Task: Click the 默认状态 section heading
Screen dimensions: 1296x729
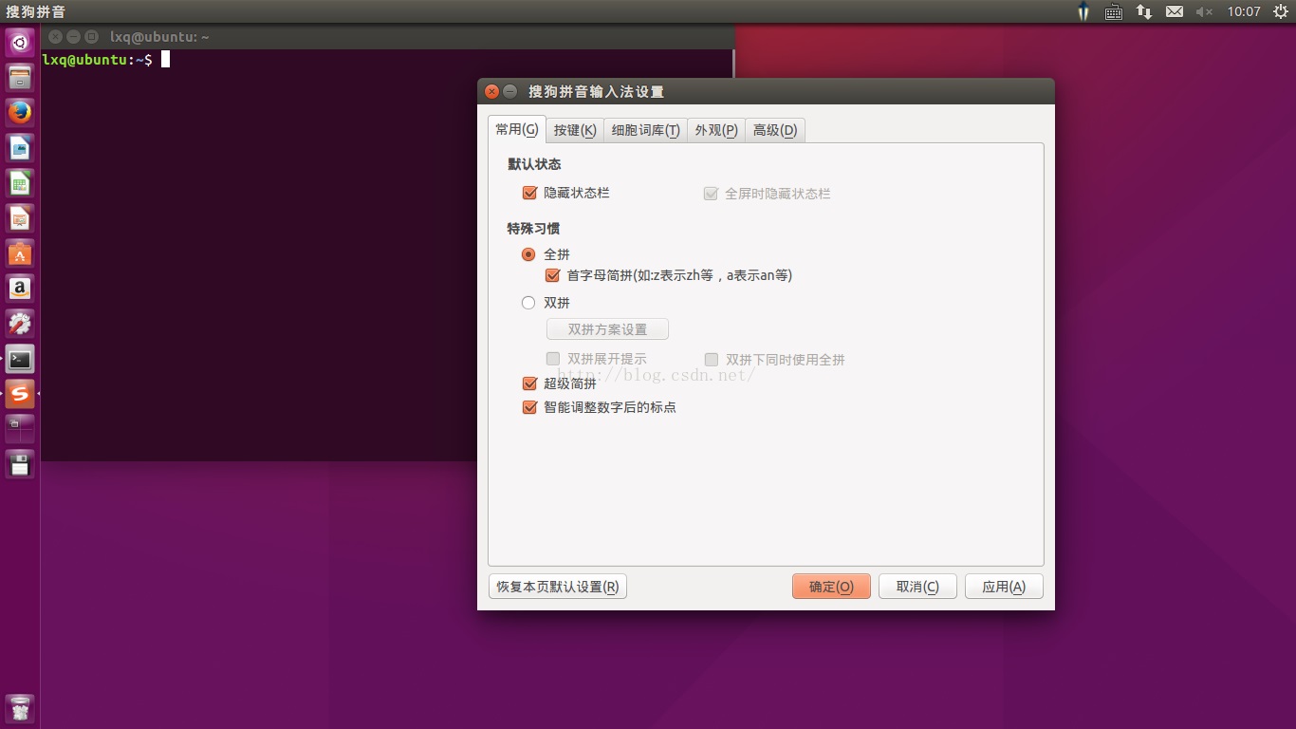Action: (534, 164)
